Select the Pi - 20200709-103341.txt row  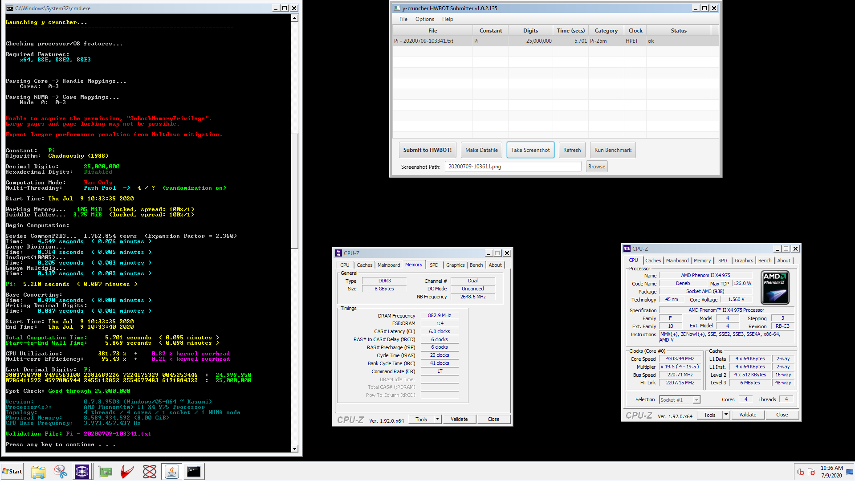555,41
